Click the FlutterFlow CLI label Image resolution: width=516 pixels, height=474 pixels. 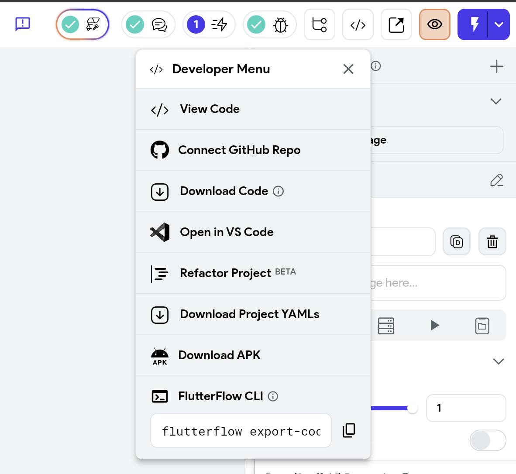pos(220,396)
